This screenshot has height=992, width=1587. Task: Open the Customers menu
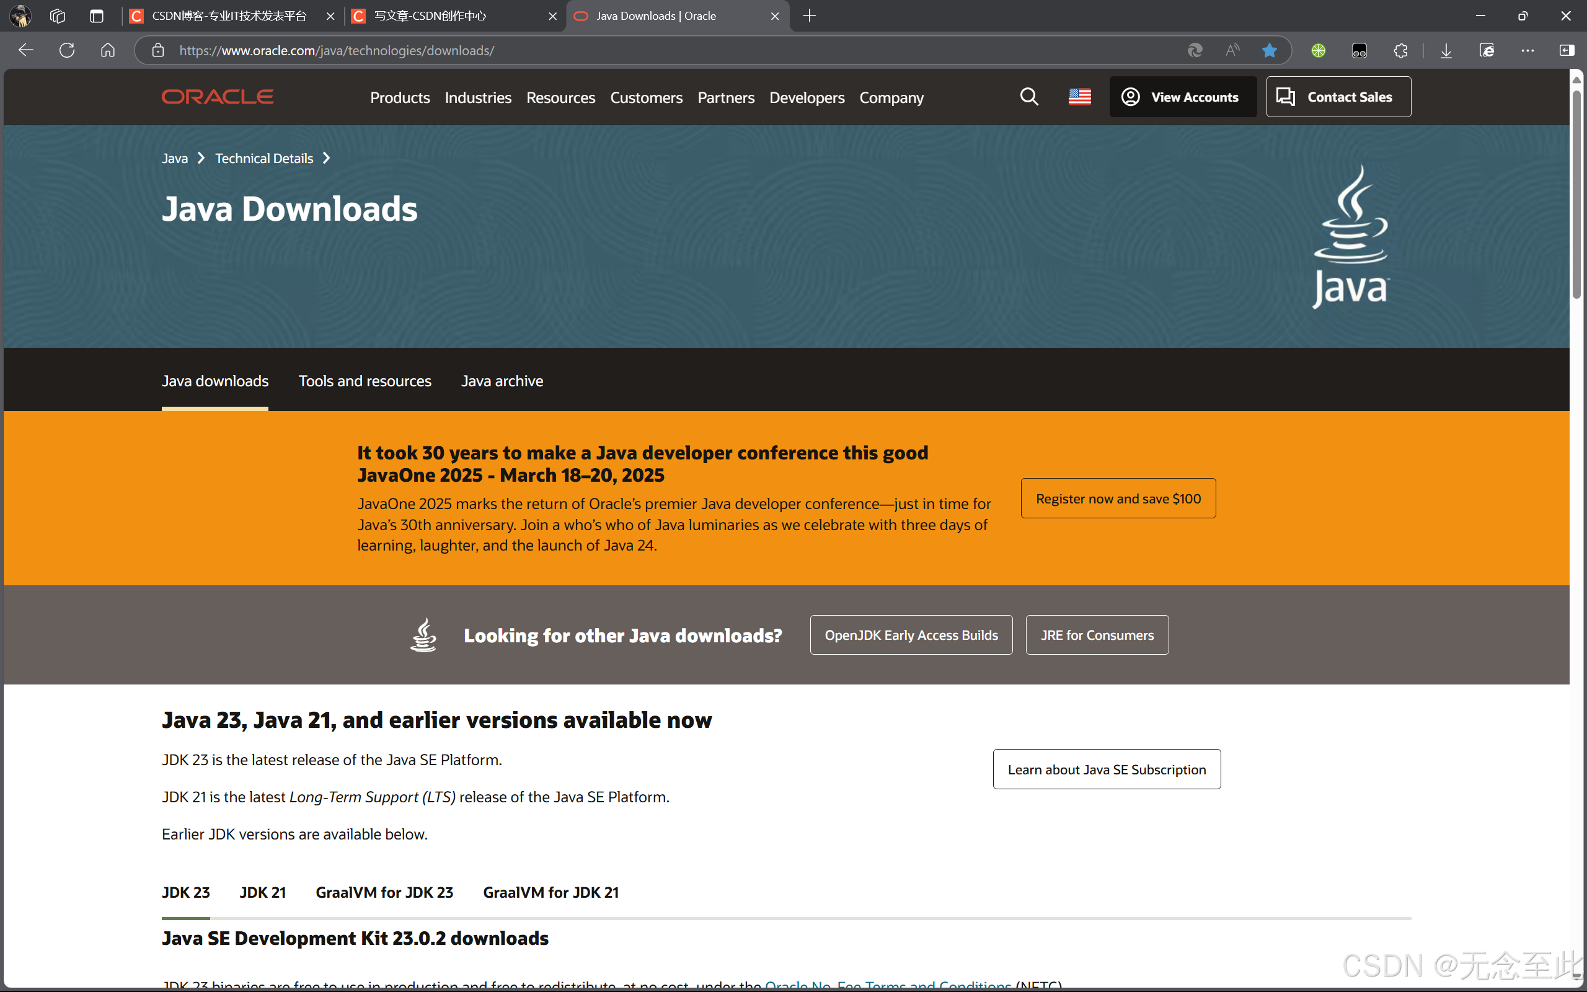pyautogui.click(x=647, y=98)
